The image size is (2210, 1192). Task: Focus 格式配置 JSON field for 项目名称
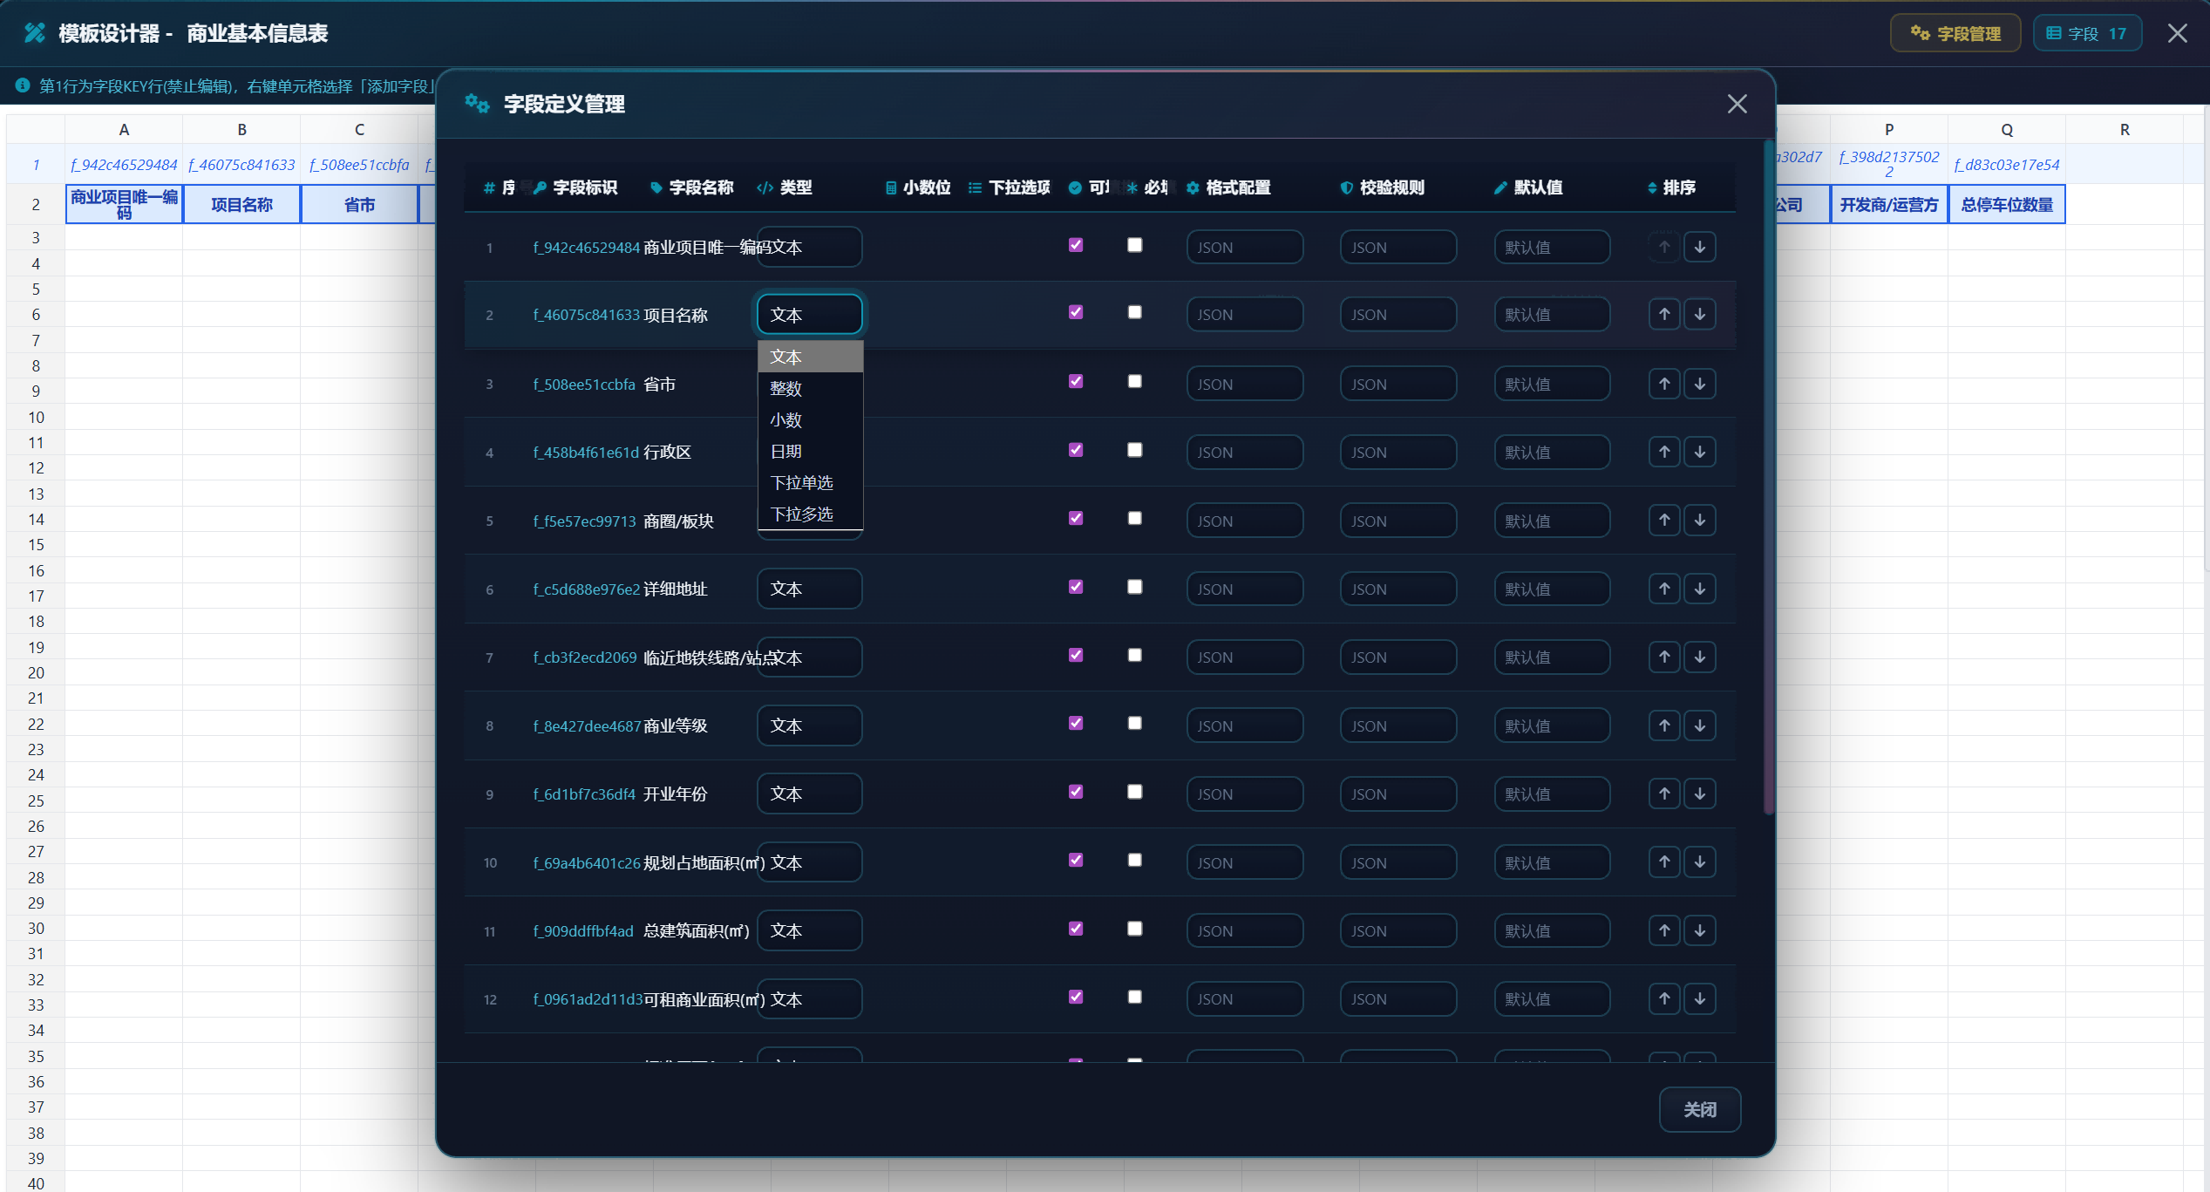point(1244,314)
